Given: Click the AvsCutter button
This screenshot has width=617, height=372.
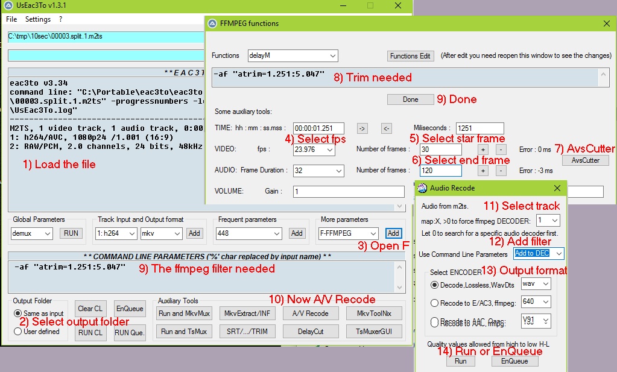Looking at the screenshot, I should [585, 160].
